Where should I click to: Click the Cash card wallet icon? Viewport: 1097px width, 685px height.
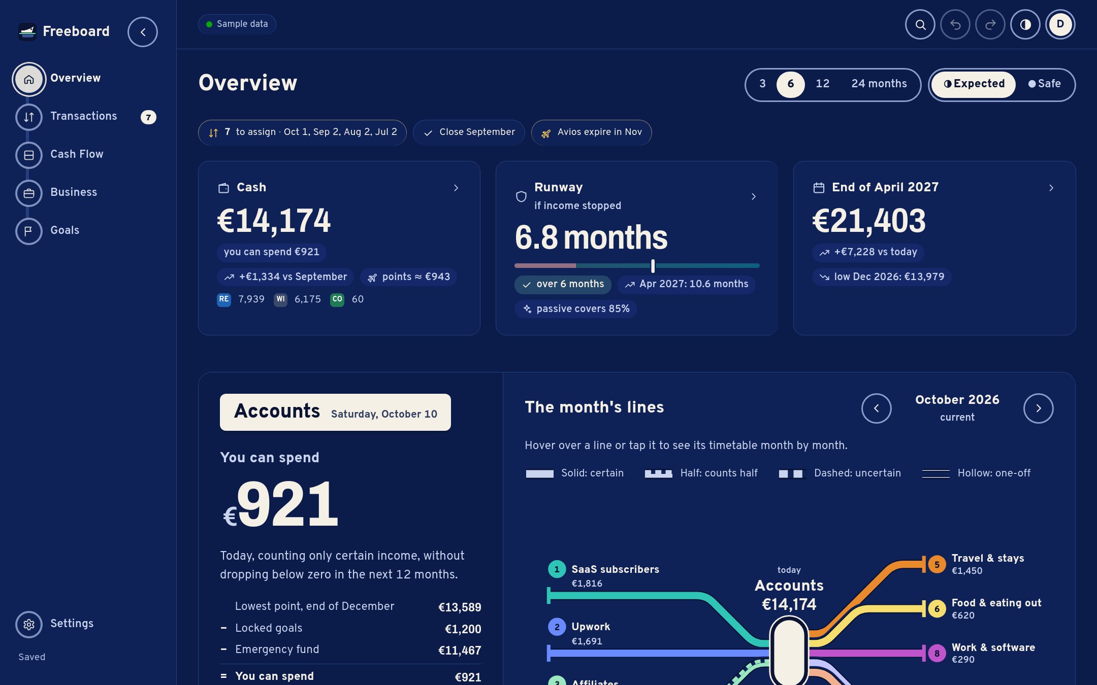coord(223,188)
